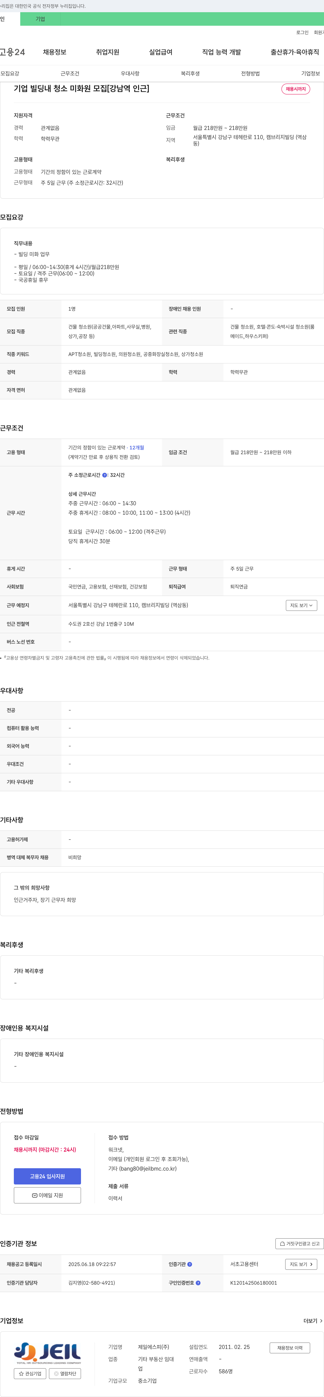The height and width of the screenshot is (1397, 324).
Task: Select 모집 인원 value 1명
Action: [72, 309]
